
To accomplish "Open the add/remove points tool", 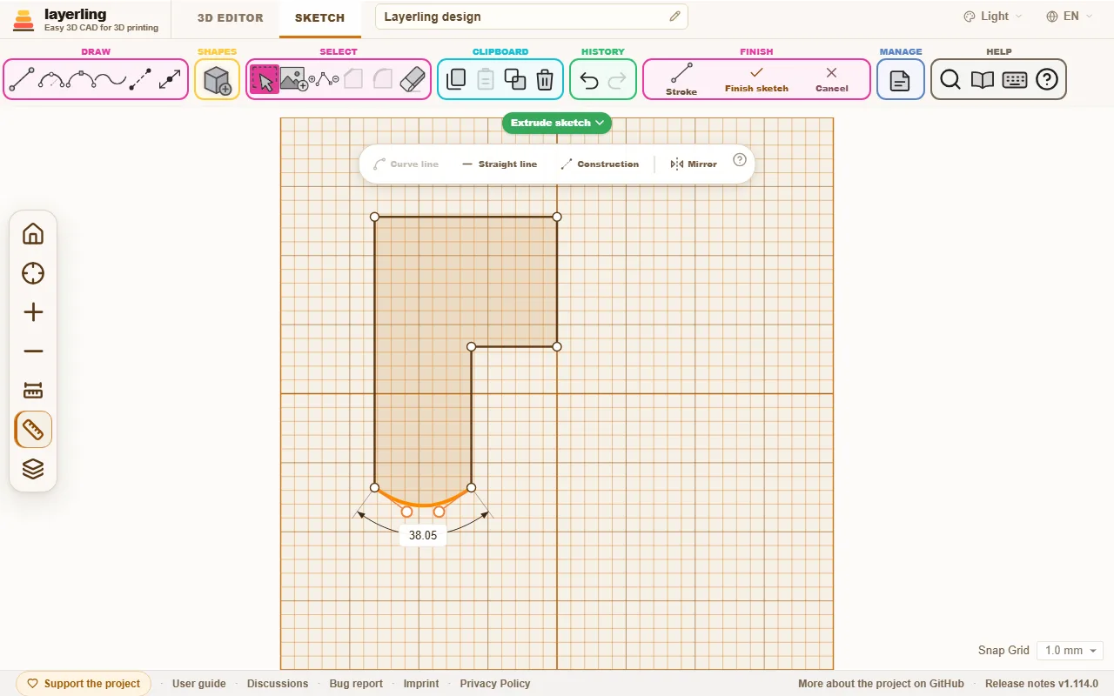I will 325,80.
